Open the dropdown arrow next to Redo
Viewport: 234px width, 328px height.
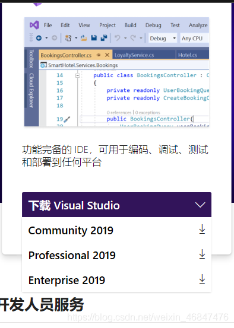pos(141,38)
